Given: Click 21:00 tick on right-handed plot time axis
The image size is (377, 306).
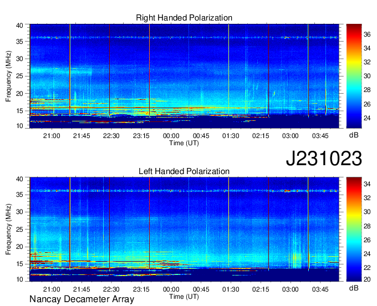Looking at the screenshot, I should point(52,136).
